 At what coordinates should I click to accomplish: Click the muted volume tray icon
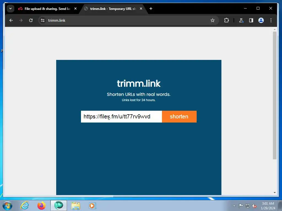point(254,206)
